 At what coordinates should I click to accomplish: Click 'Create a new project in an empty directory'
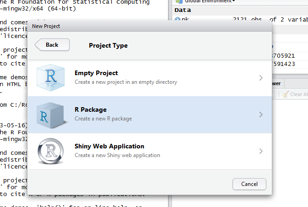(x=126, y=82)
